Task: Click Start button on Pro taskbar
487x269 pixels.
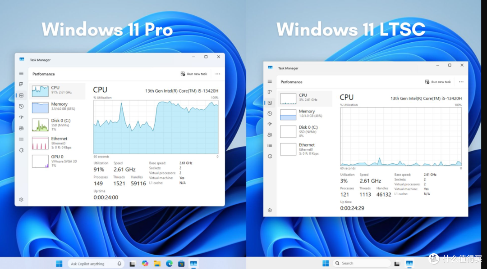Action: click(59, 264)
